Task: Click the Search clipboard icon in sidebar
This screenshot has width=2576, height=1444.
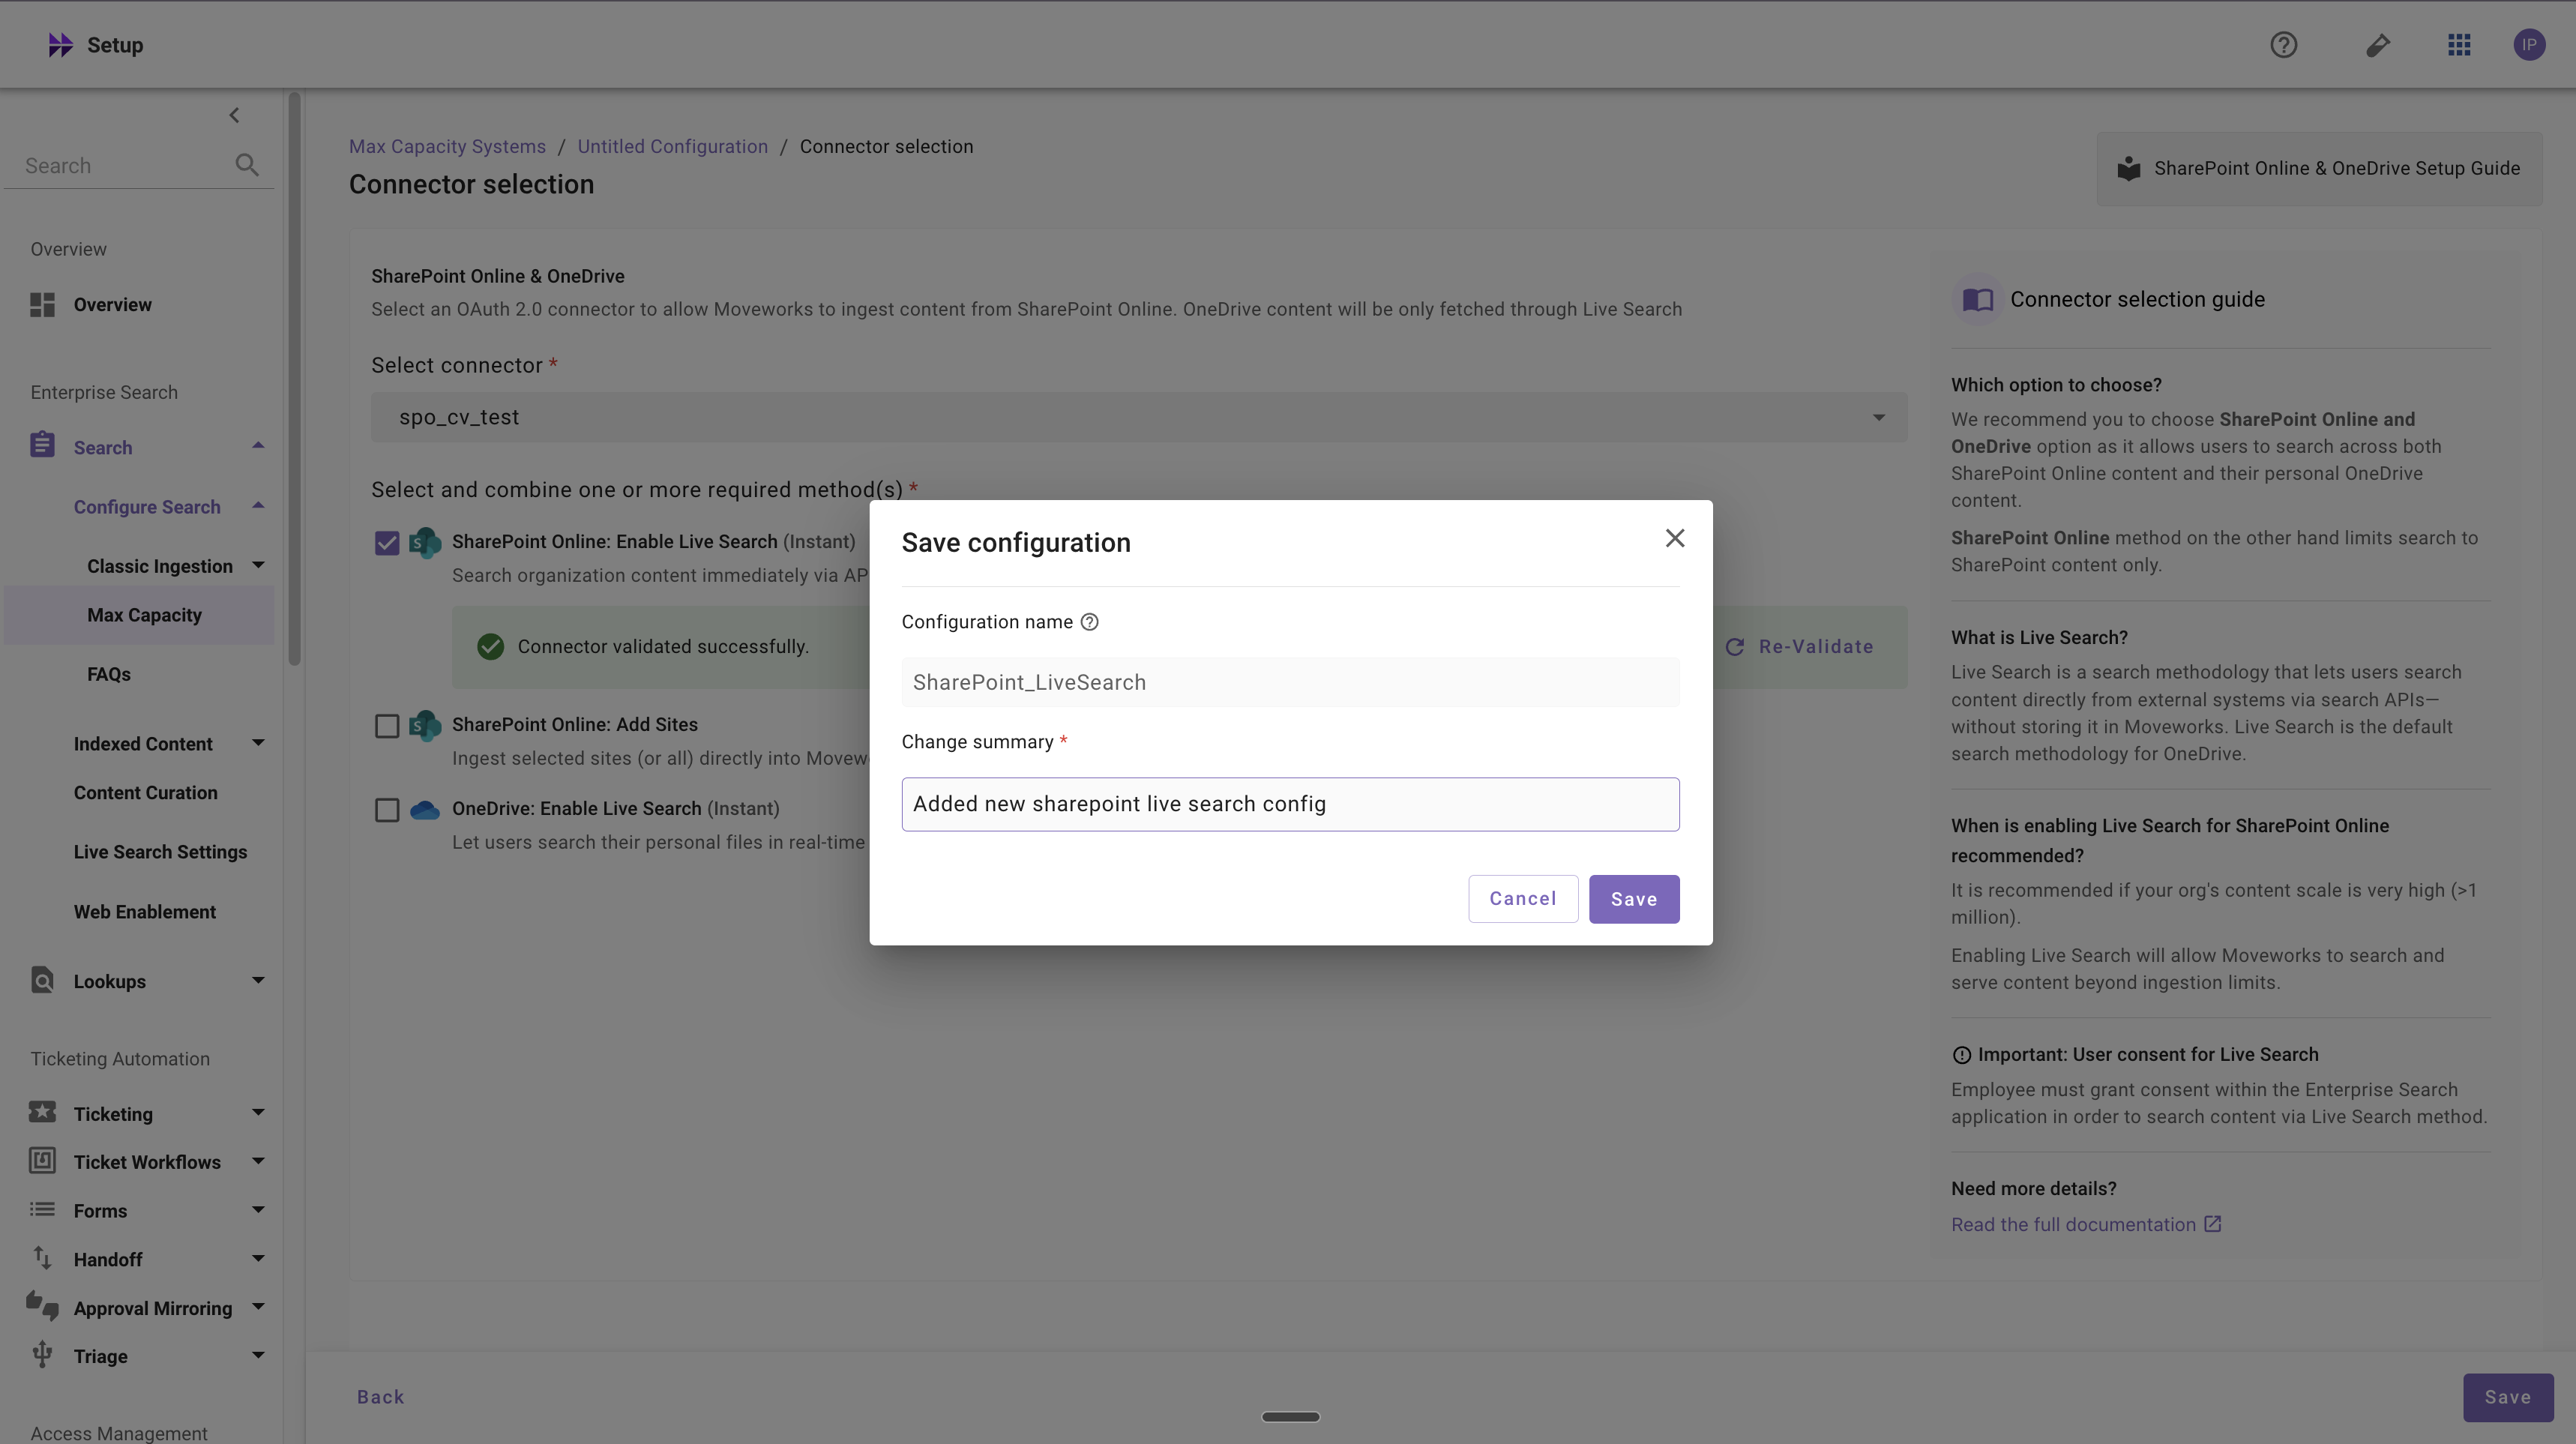Action: coord(42,445)
